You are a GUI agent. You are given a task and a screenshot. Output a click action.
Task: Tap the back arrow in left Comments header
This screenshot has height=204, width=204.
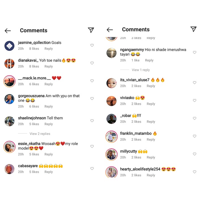[8, 31]
